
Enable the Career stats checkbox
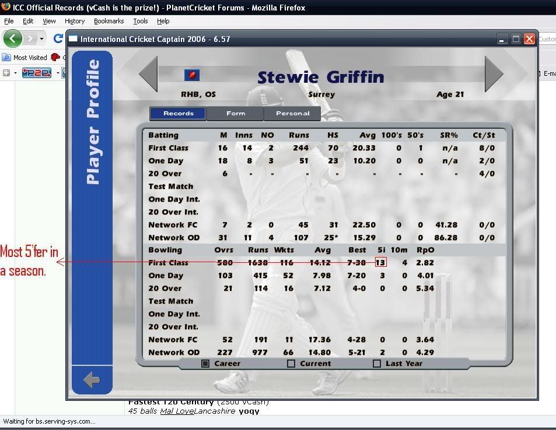(205, 364)
